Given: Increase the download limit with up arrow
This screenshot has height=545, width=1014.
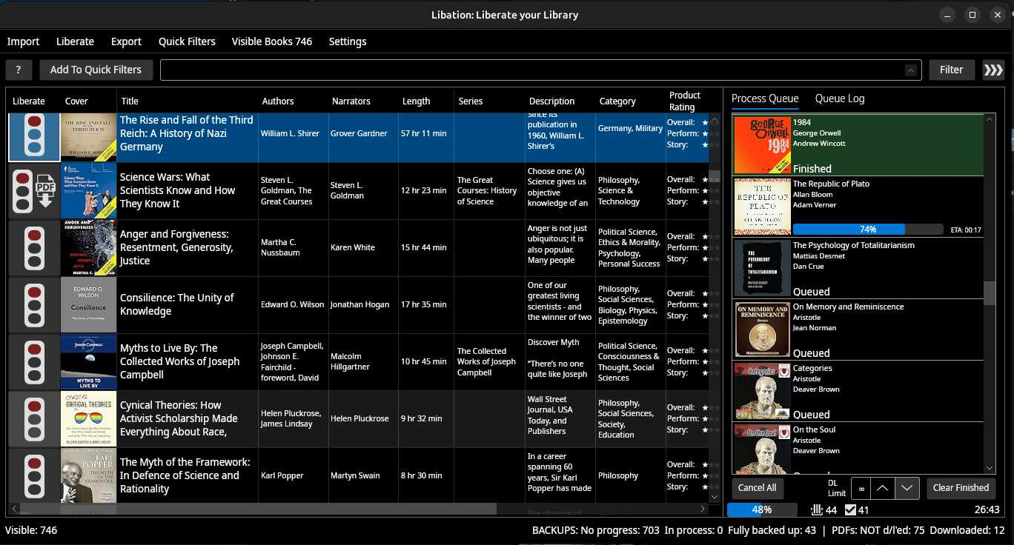Looking at the screenshot, I should click(x=881, y=488).
